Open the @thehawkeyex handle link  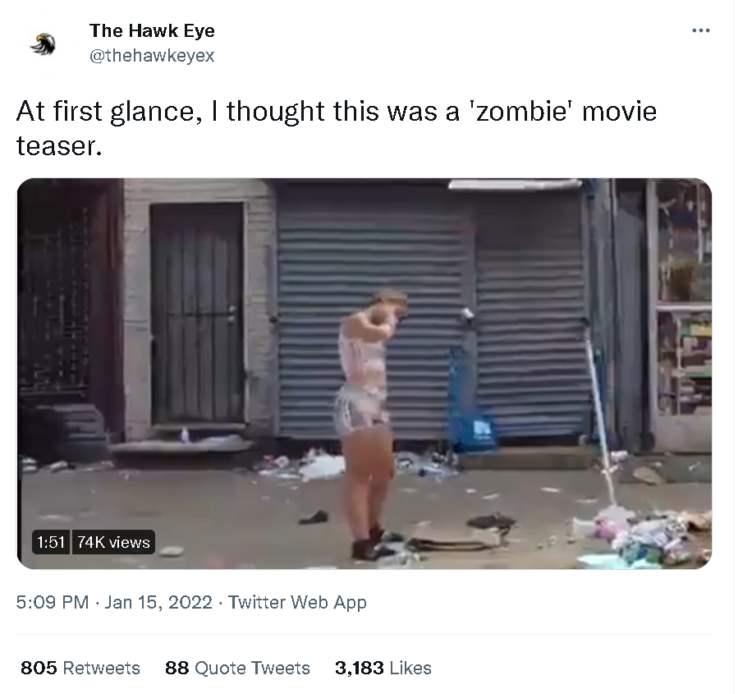coord(152,56)
